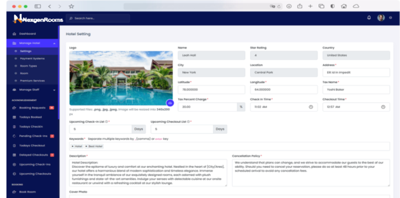
Task: Go to Pending Check-ins
Action: point(33,136)
